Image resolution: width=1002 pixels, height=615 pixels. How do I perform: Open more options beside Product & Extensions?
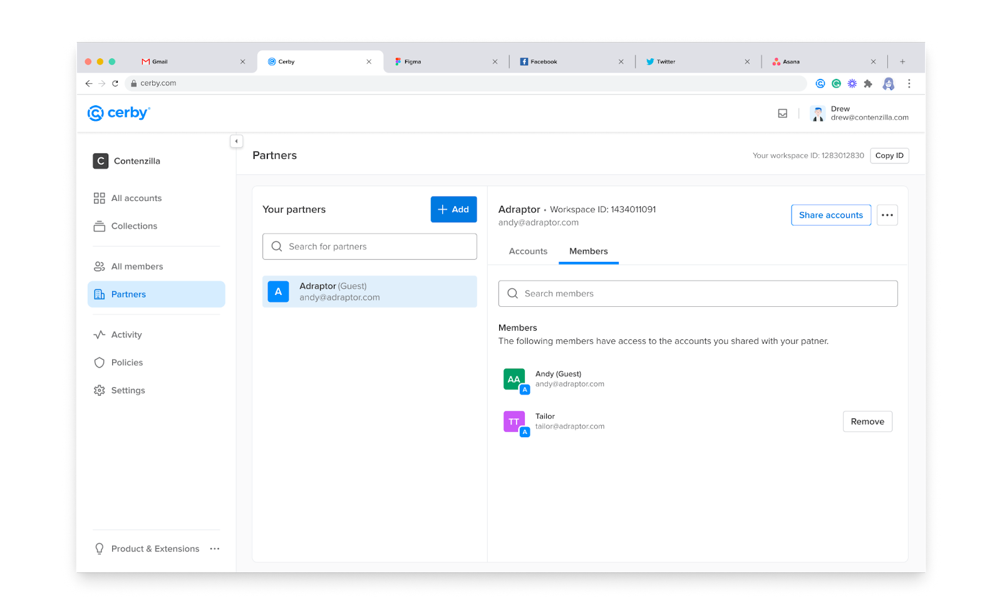coord(215,549)
